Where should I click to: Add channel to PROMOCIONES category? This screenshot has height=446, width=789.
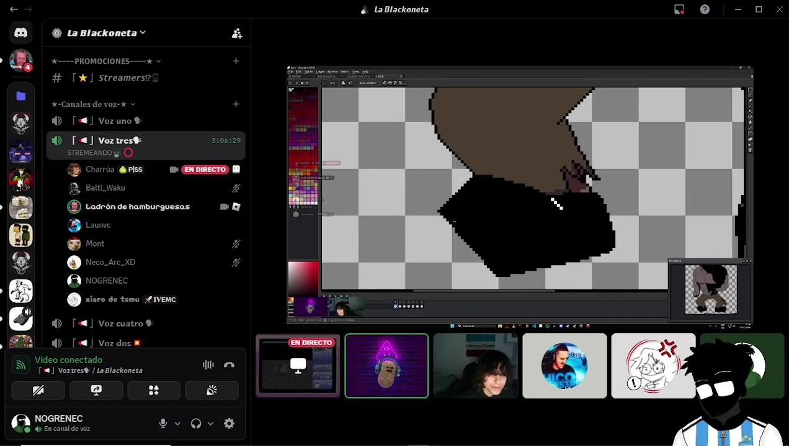(x=236, y=61)
